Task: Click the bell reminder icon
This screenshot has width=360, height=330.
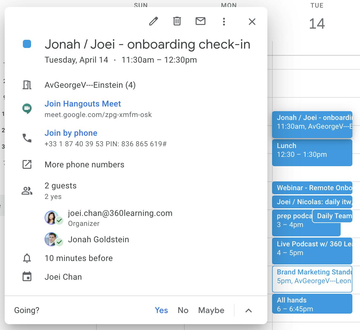Action: 27,258
